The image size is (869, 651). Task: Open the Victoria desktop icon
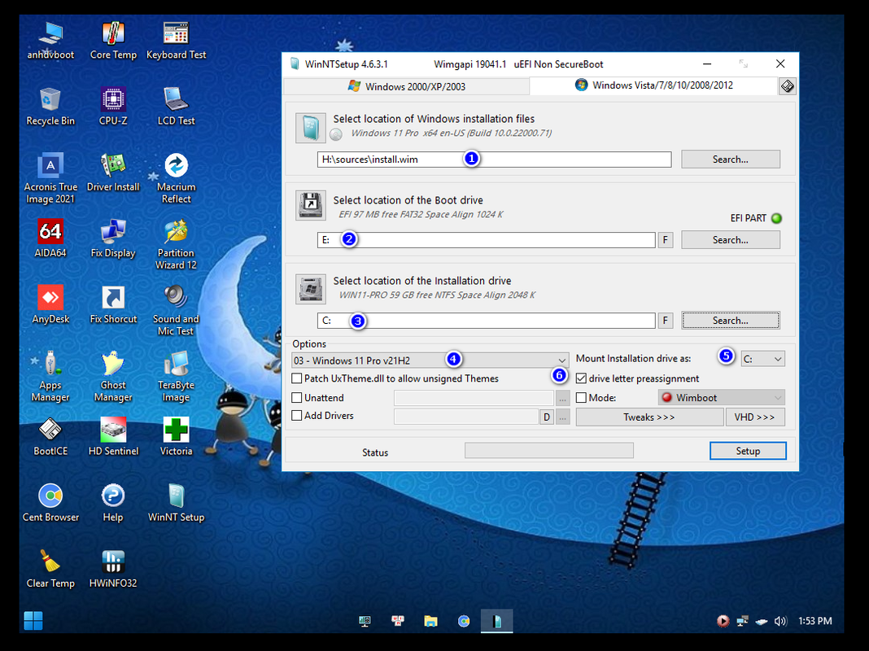coord(176,437)
